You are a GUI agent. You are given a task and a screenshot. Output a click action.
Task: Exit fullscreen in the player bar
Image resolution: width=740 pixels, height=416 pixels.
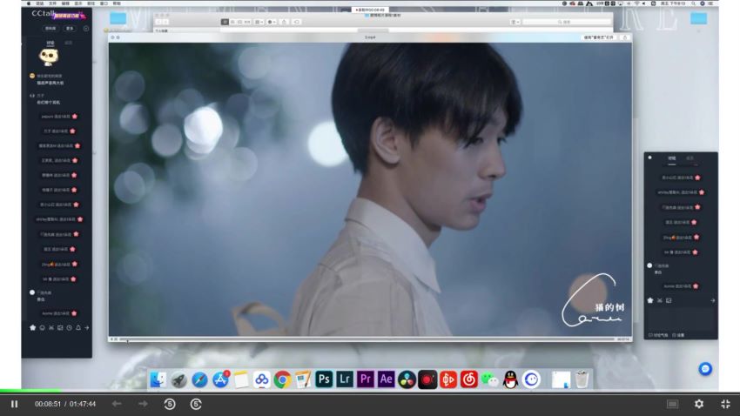(725, 404)
